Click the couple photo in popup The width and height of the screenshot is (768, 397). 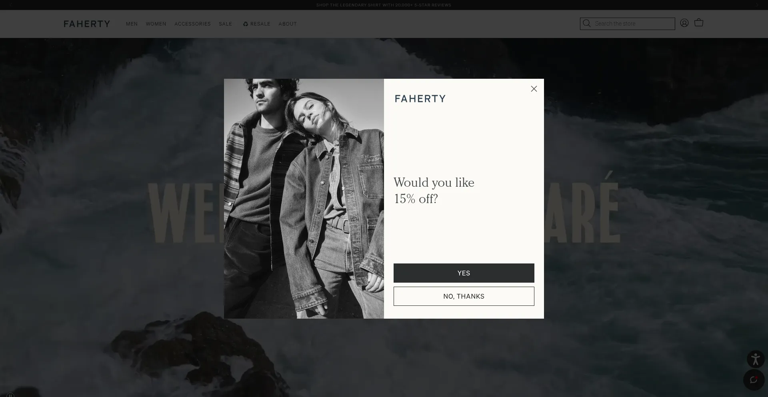(304, 199)
